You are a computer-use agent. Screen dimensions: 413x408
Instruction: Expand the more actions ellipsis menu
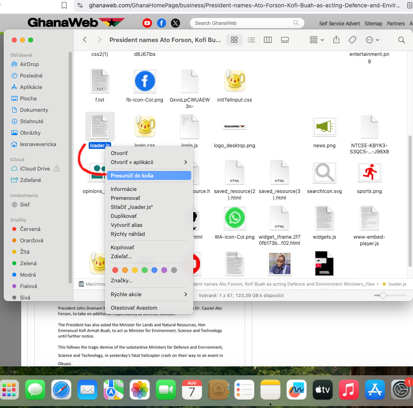(x=372, y=40)
